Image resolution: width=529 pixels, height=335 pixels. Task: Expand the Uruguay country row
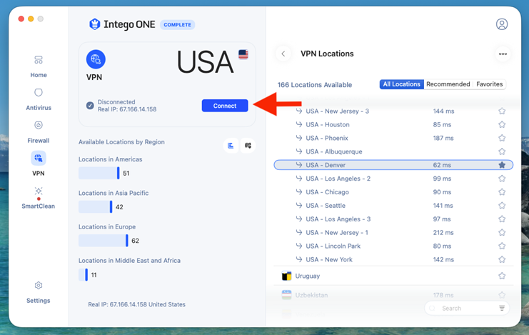[x=393, y=276]
